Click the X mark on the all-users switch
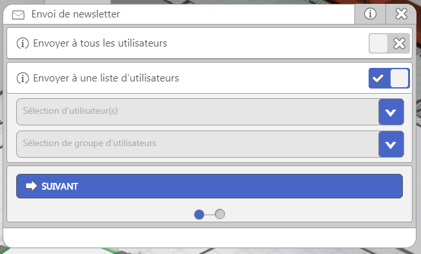Image resolution: width=421 pixels, height=254 pixels. tap(399, 43)
